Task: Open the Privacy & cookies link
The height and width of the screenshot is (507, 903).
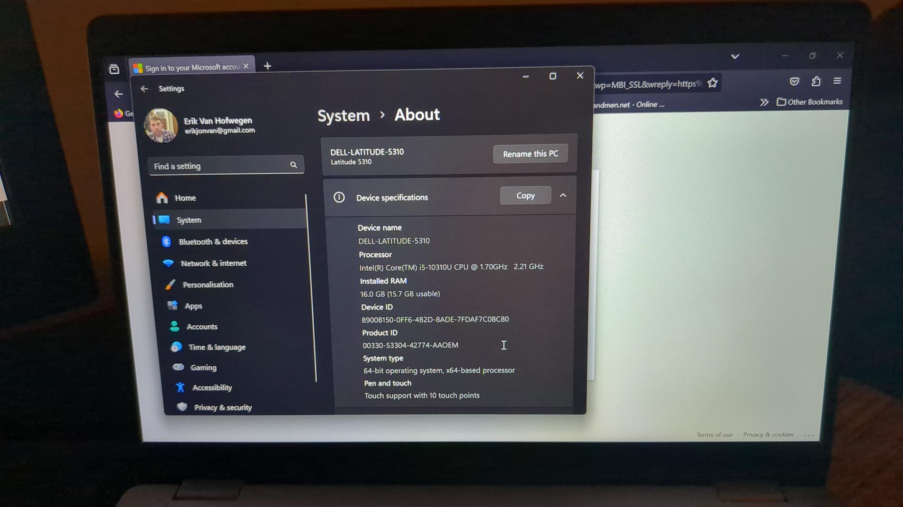Action: pos(768,434)
